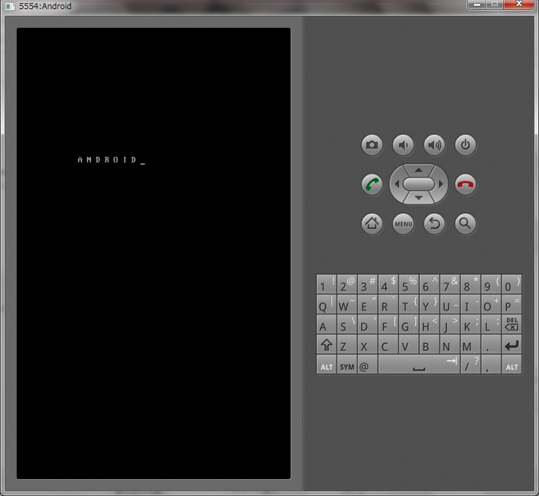Tap the S key

pos(347,324)
